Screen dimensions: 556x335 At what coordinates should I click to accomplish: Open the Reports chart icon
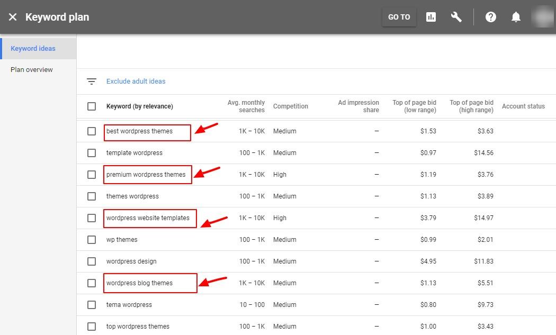click(431, 17)
